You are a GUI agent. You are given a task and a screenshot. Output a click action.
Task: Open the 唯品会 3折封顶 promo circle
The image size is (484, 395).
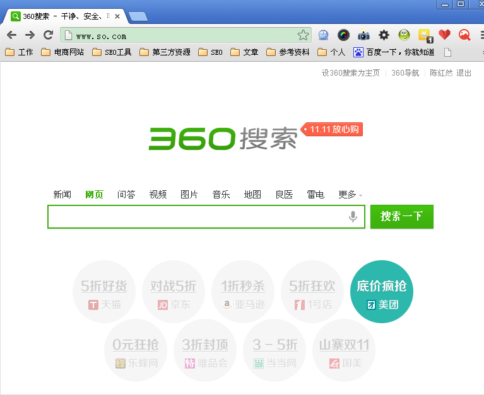pyautogui.click(x=205, y=350)
